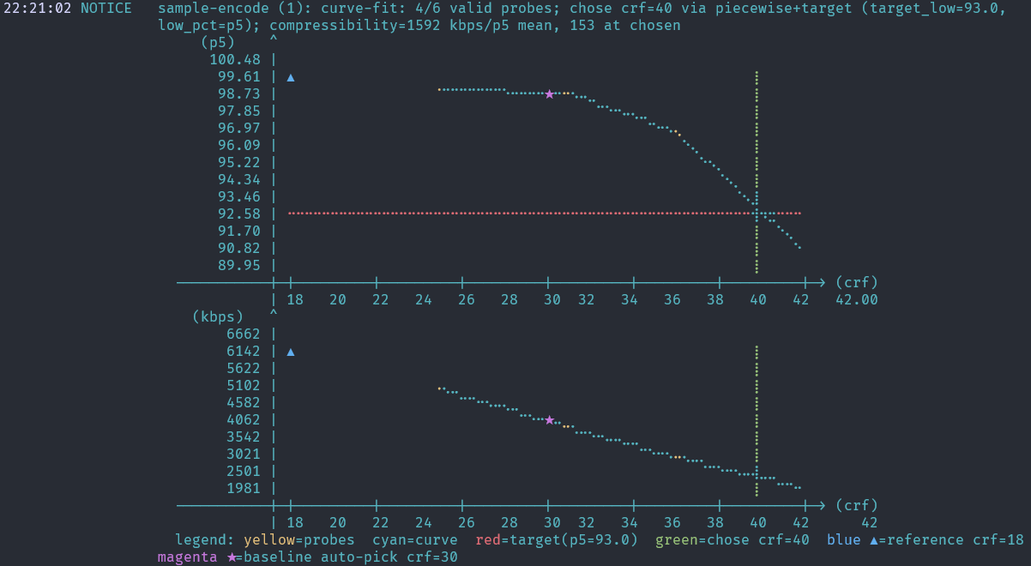The width and height of the screenshot is (1031, 566).
Task: Click the 'green=chose crf=40' legend entry
Action: (x=733, y=540)
